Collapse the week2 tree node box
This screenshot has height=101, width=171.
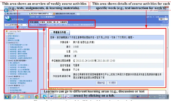coord(7,60)
